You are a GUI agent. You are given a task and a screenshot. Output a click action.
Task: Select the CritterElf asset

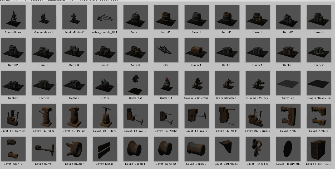166,83
